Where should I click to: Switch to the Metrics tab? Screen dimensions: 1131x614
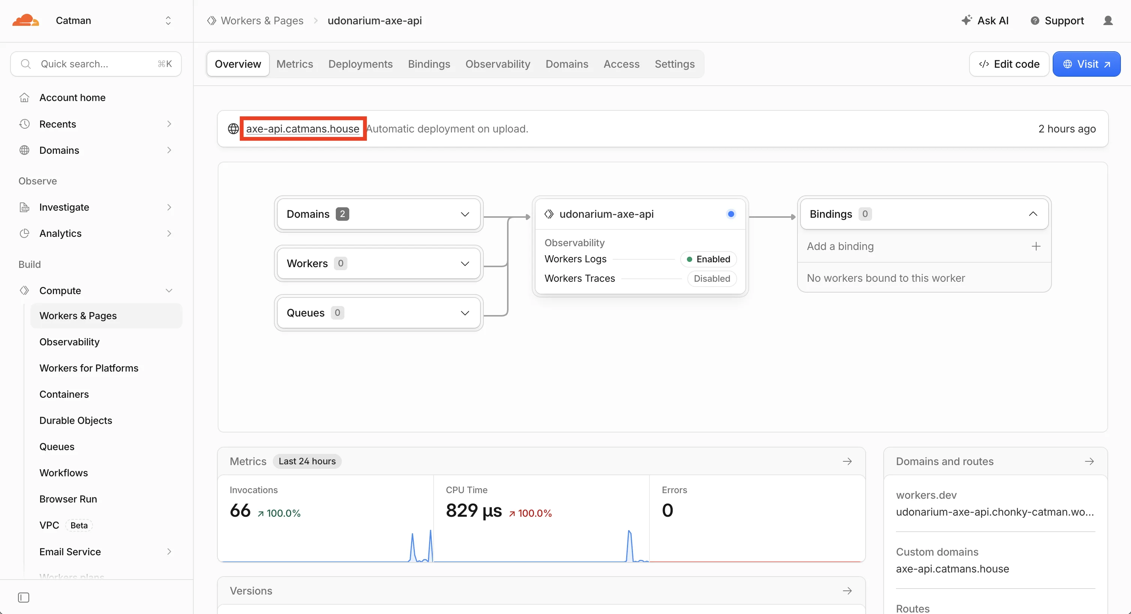coord(295,64)
